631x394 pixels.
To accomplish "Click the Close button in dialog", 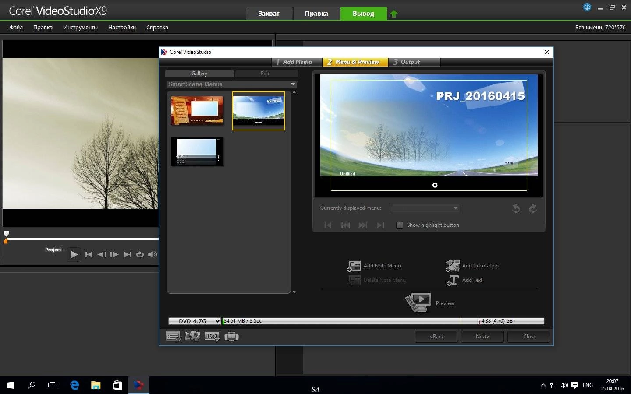I will pyautogui.click(x=529, y=336).
